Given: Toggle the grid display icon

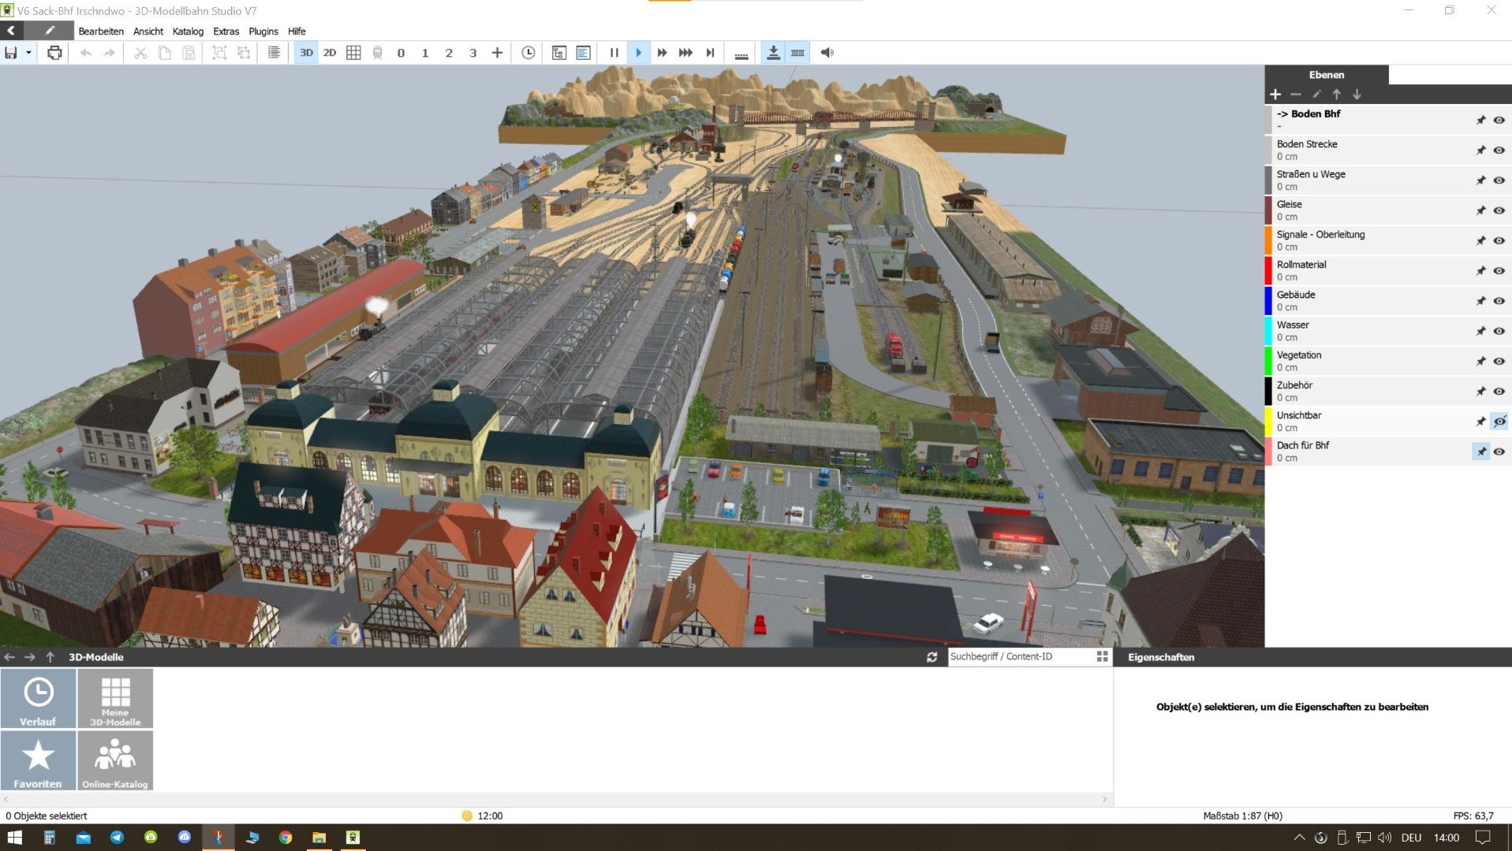Looking at the screenshot, I should (353, 53).
